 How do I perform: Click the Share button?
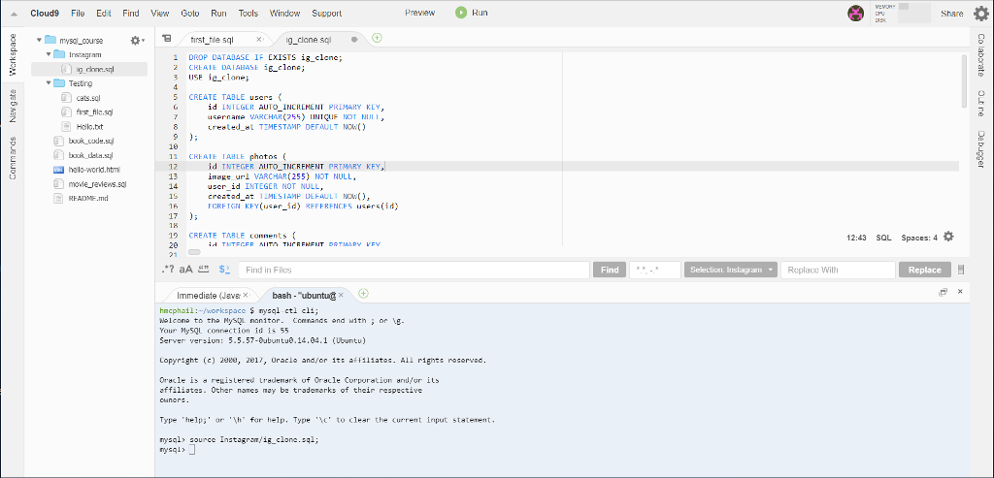pos(951,14)
